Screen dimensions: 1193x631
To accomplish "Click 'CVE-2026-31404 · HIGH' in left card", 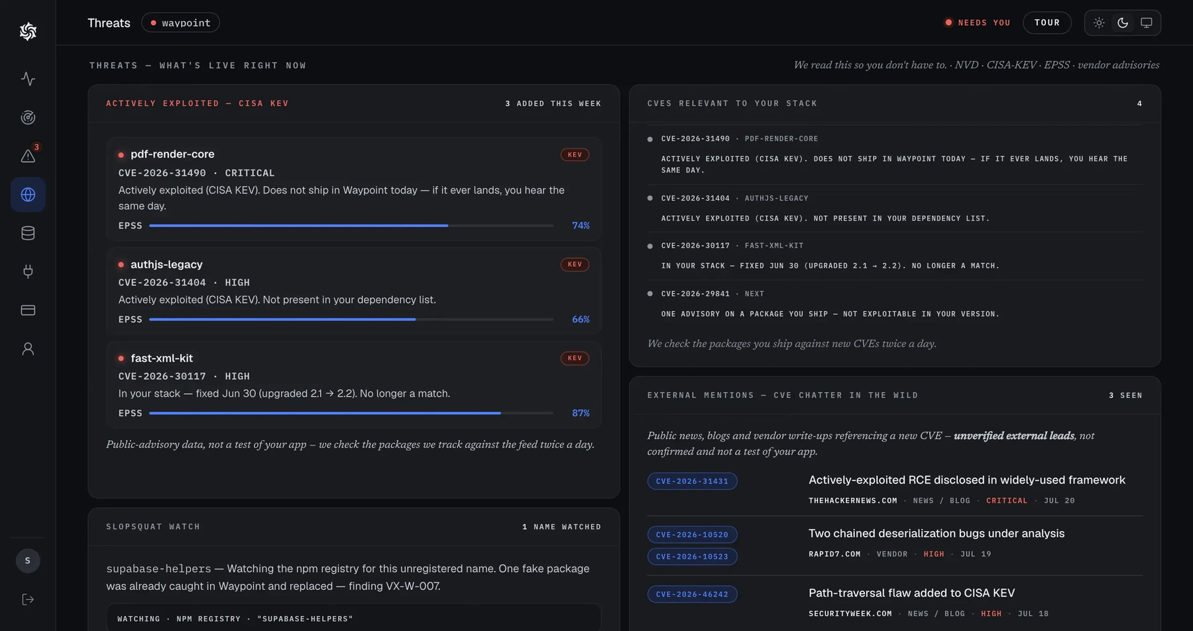I will 184,283.
